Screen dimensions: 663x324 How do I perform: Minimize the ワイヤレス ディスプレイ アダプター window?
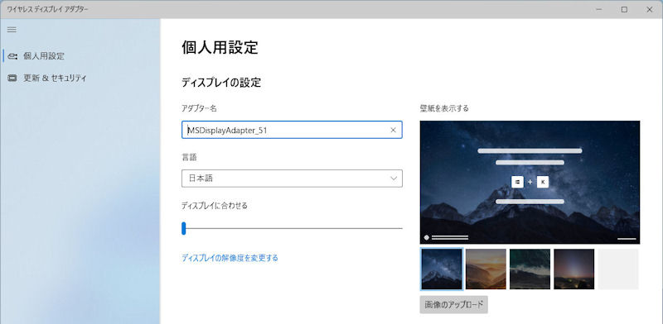click(x=599, y=9)
